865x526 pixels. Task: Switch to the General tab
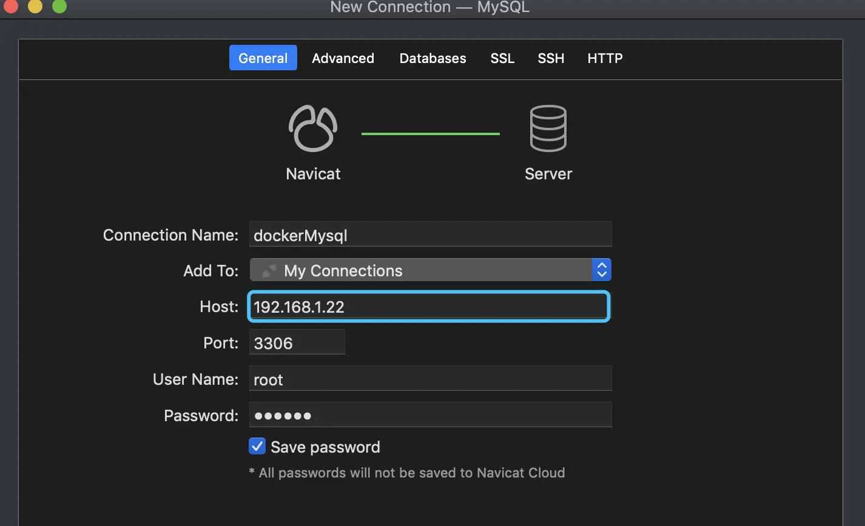click(x=263, y=58)
